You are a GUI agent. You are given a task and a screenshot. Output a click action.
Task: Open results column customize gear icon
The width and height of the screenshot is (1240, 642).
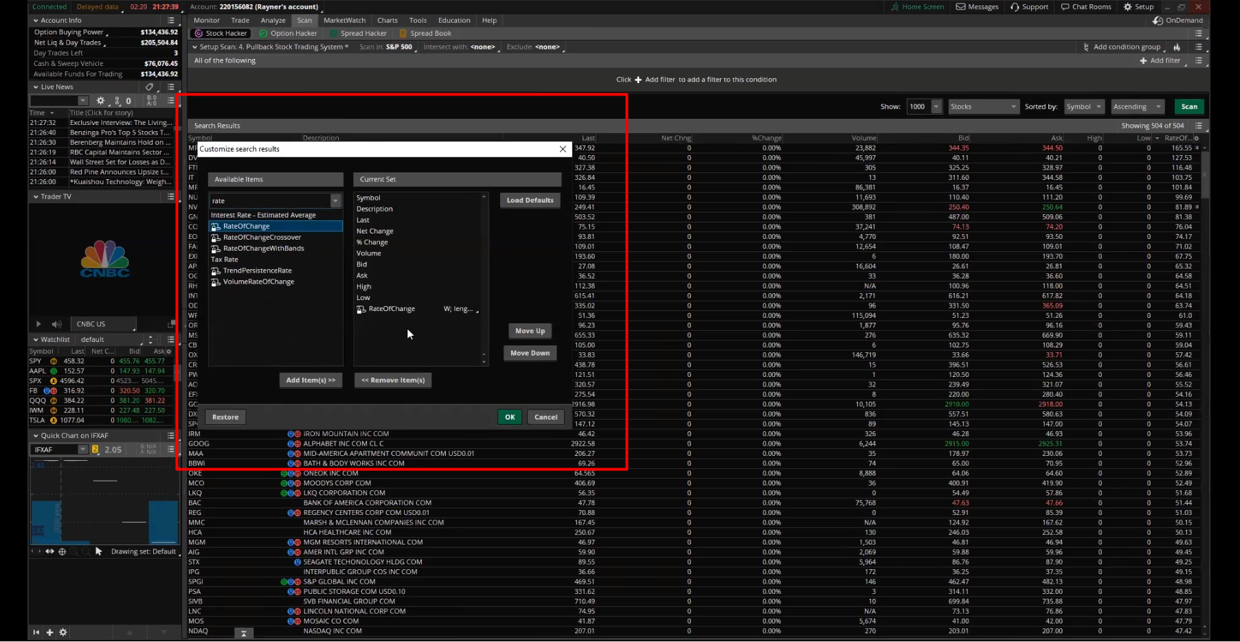(1197, 138)
